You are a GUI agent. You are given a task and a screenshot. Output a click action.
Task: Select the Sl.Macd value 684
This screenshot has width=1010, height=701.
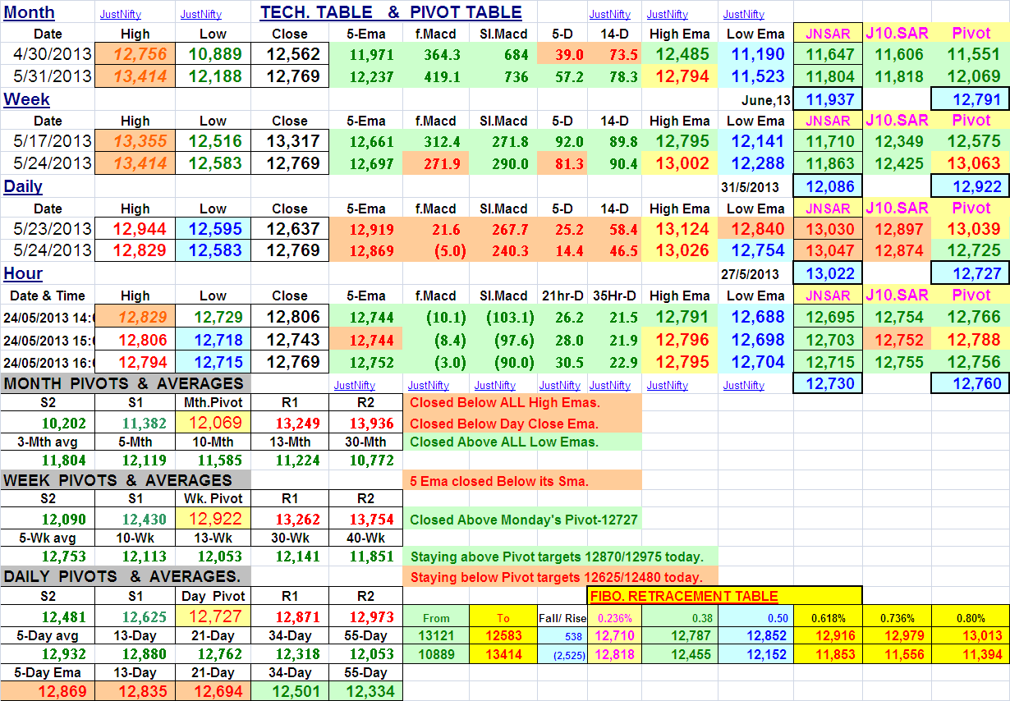503,54
